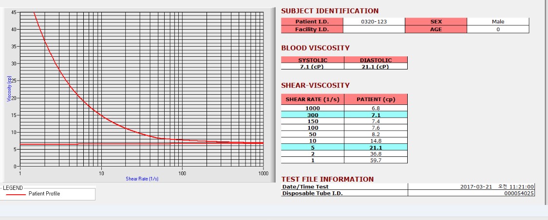Image resolution: width=548 pixels, height=220 pixels.
Task: Click the Date/Time Test value field
Action: [471, 186]
